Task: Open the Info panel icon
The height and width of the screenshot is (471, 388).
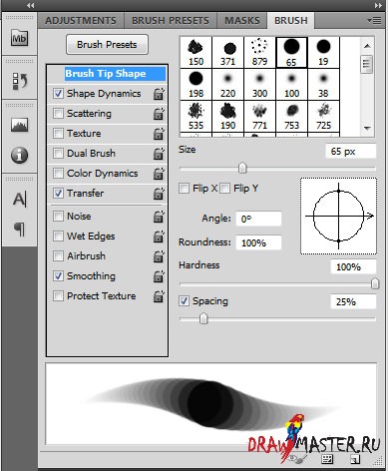Action: [19, 155]
